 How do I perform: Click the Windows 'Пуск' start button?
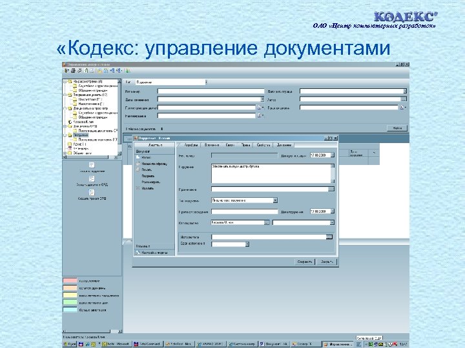point(70,344)
